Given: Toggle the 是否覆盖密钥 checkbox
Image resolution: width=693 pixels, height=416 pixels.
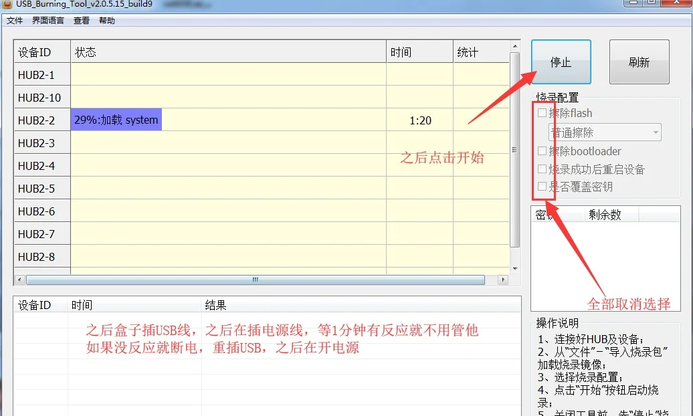Looking at the screenshot, I should pyautogui.click(x=542, y=187).
